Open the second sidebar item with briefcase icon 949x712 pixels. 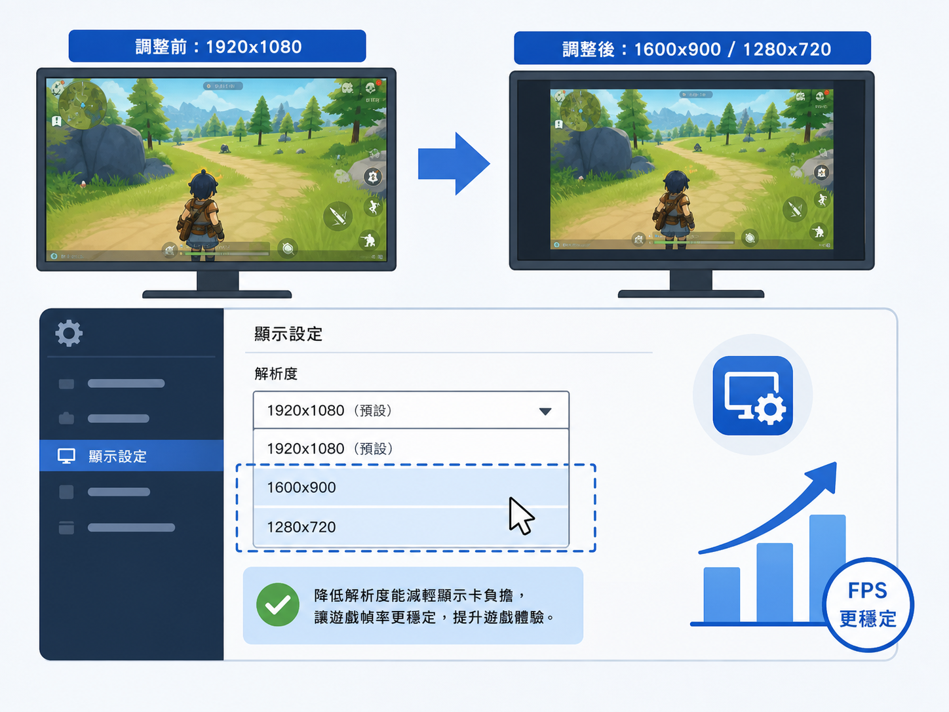click(x=104, y=418)
